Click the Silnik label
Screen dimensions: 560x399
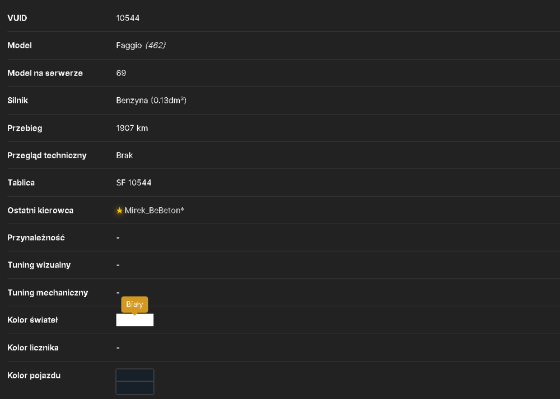(x=17, y=101)
